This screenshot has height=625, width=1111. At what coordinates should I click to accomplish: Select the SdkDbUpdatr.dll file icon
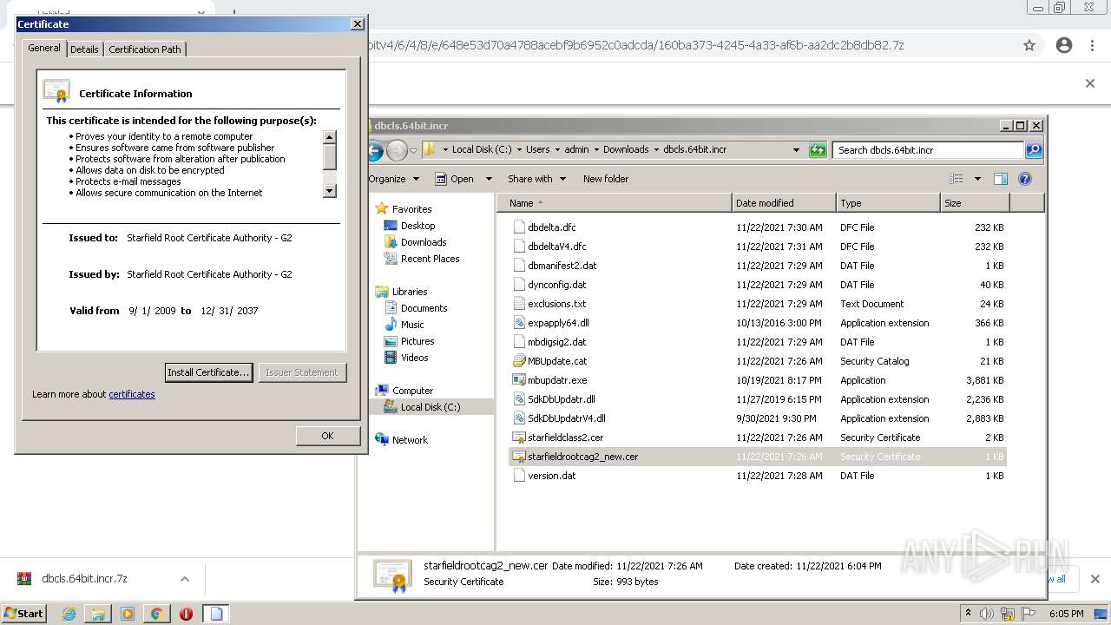coord(519,399)
